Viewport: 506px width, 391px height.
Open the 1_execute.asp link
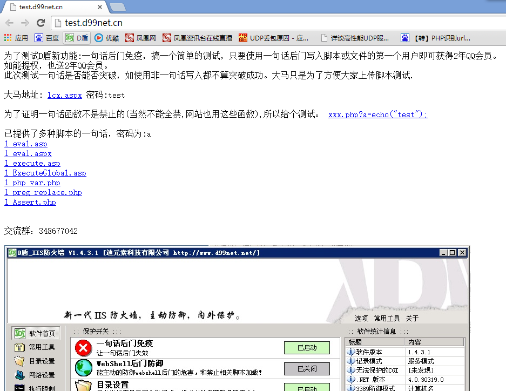[x=32, y=163]
